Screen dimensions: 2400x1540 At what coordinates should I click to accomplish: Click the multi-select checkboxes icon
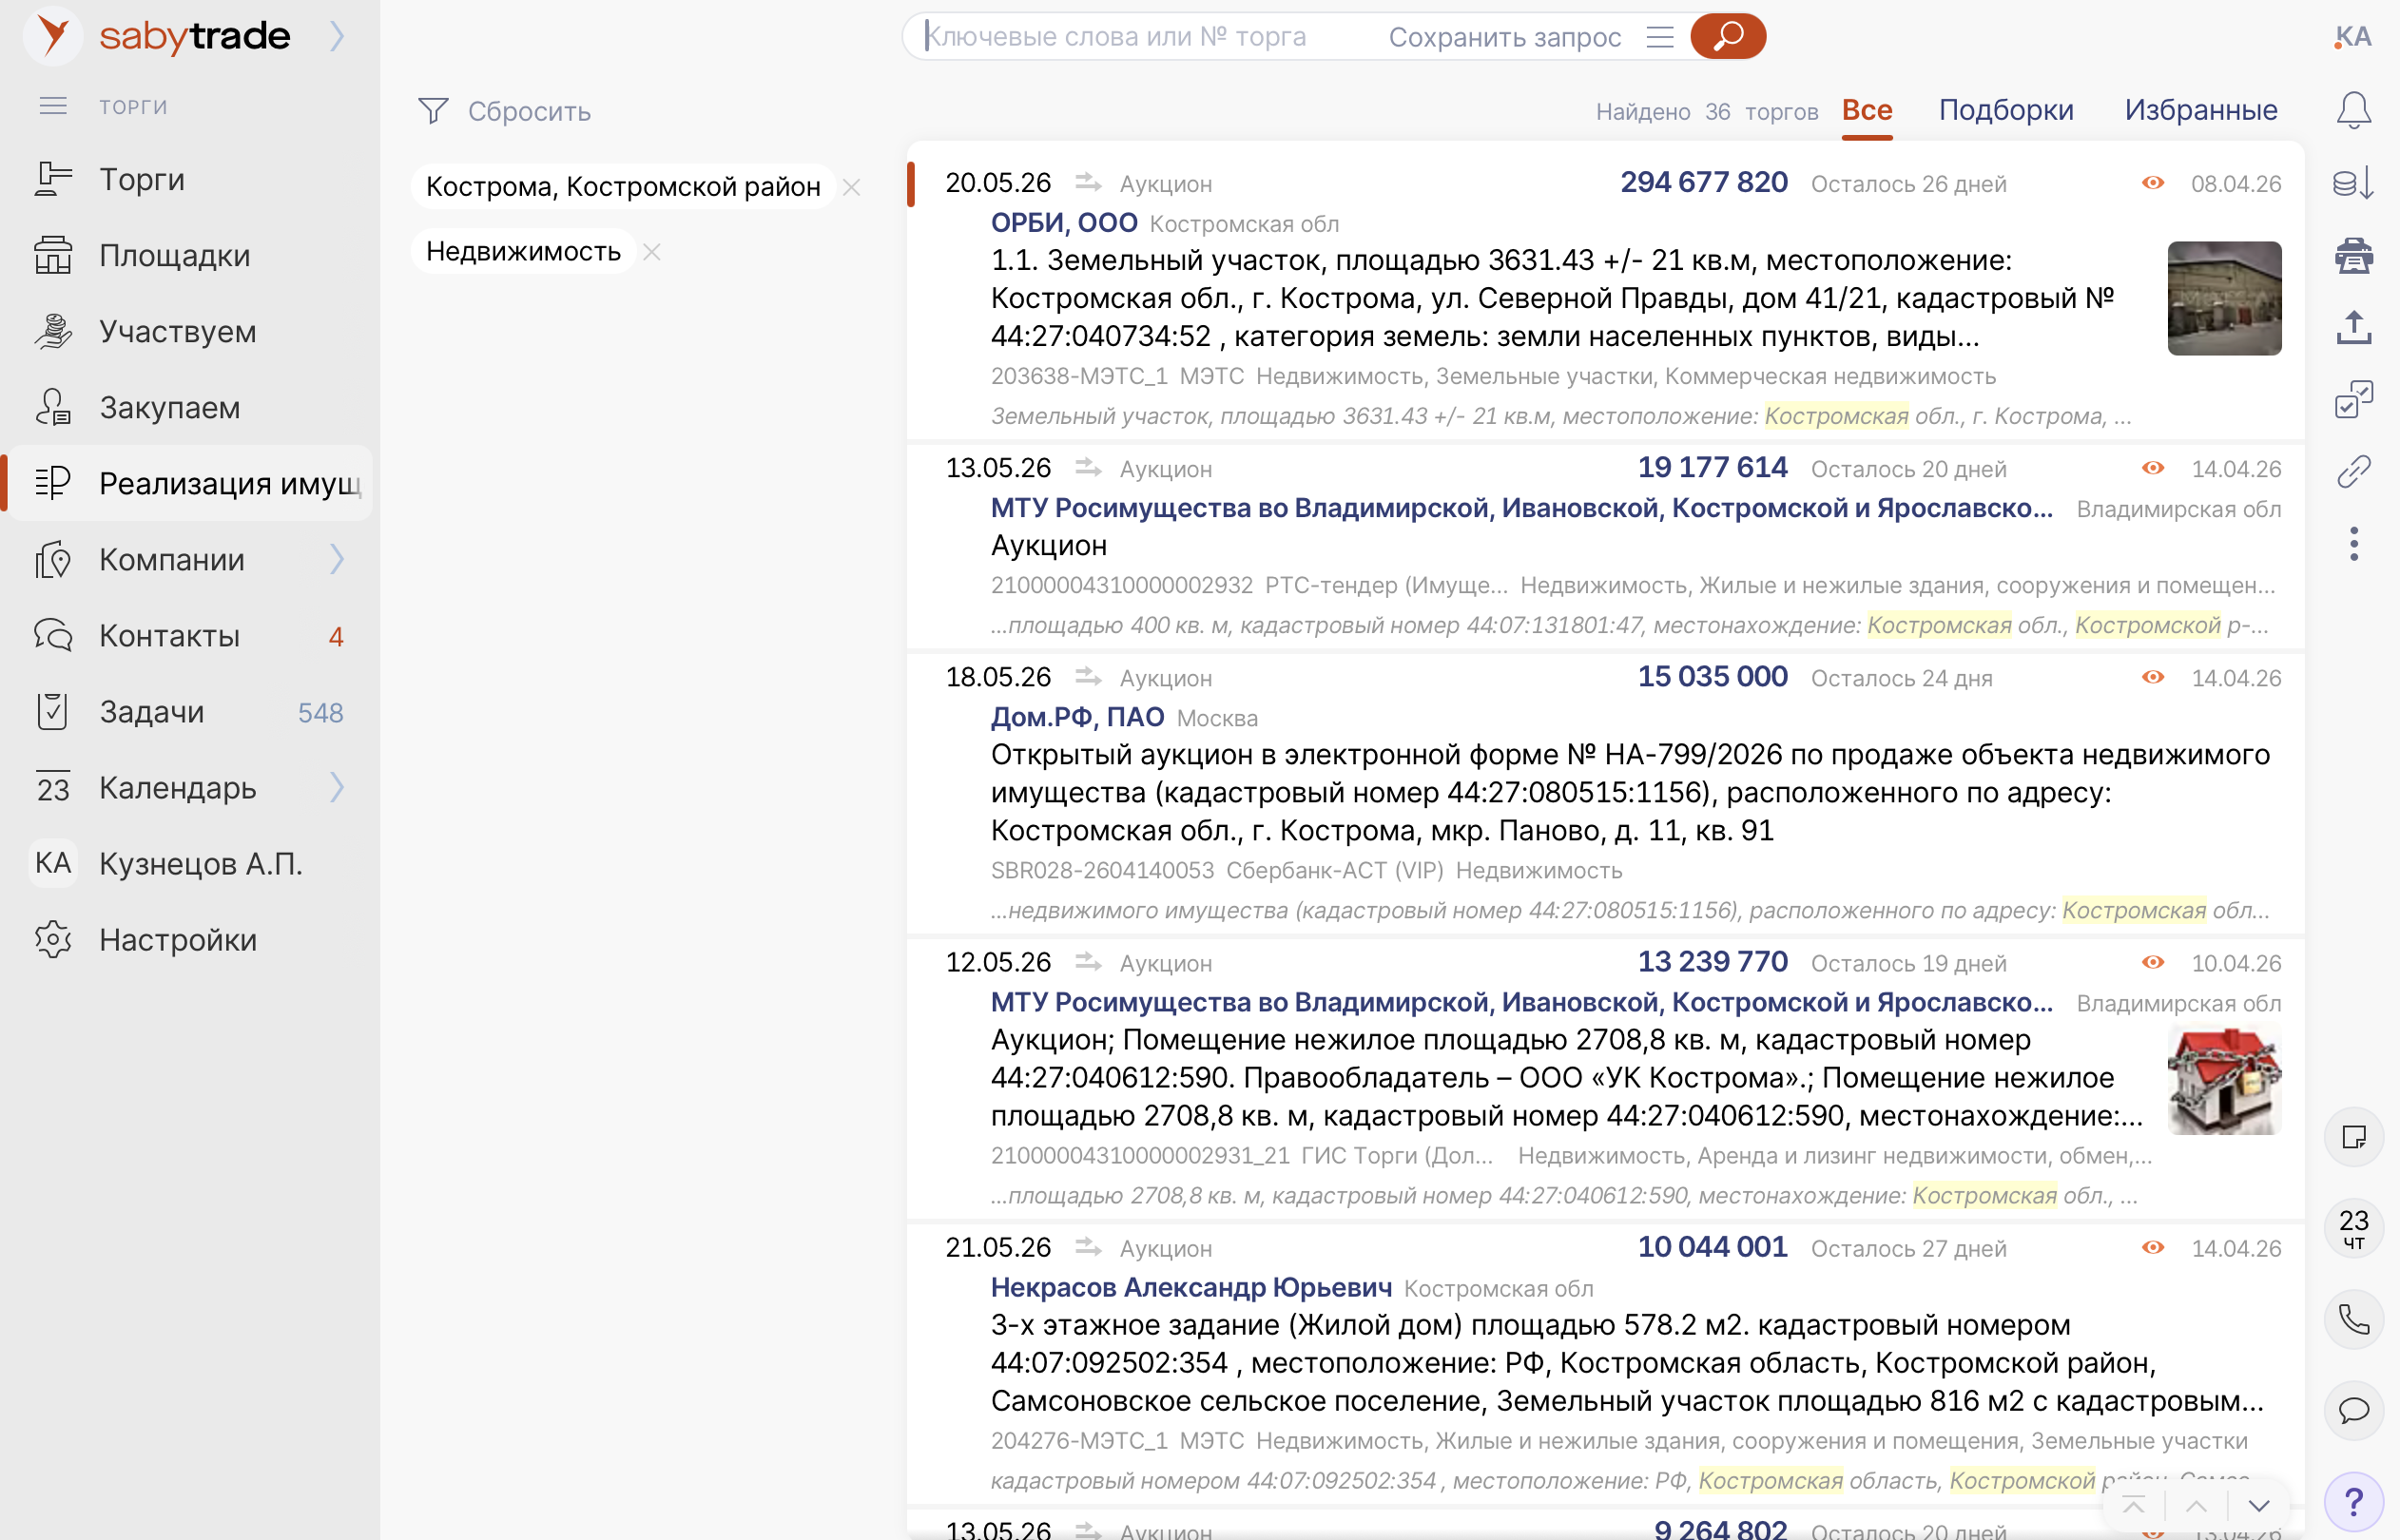(x=2354, y=399)
